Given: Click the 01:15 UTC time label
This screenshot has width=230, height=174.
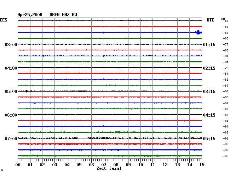Looking at the screenshot, I should click(x=209, y=45).
